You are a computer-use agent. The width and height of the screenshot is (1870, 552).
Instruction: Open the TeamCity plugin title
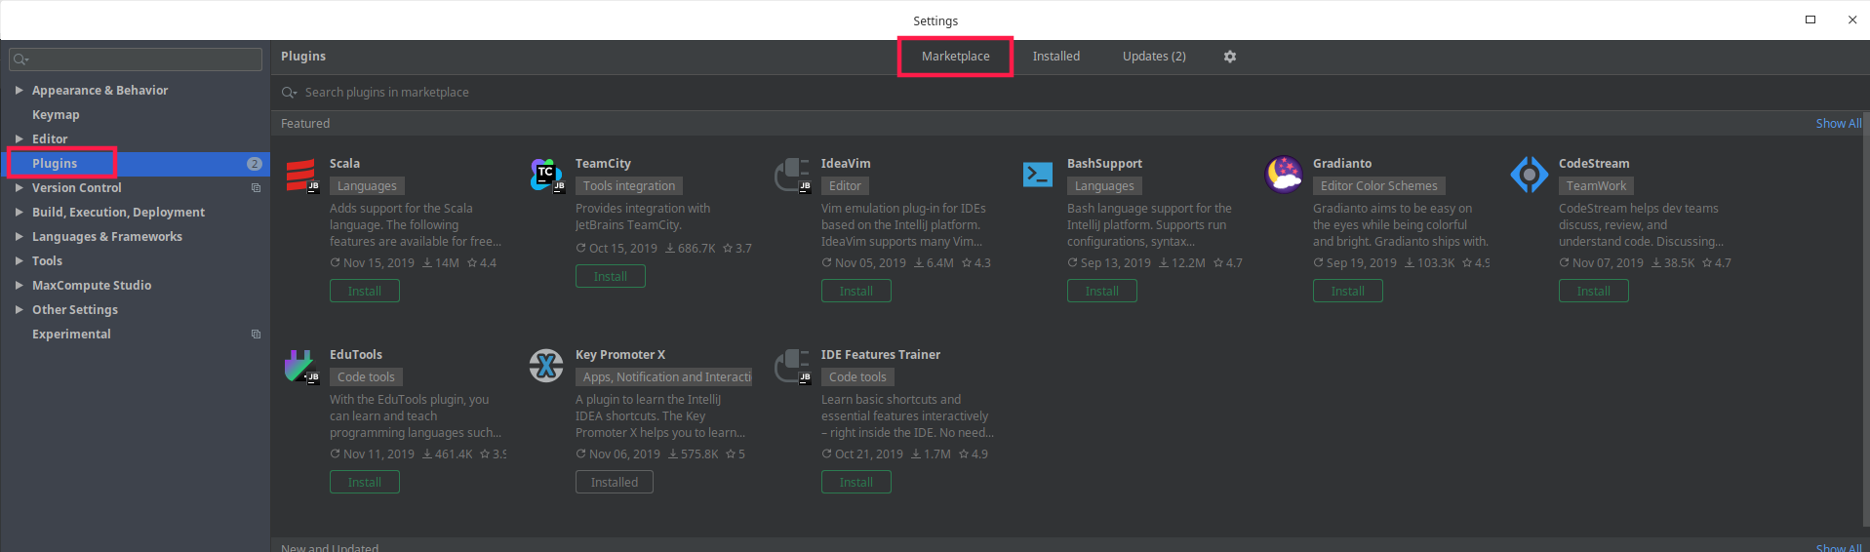pos(603,164)
